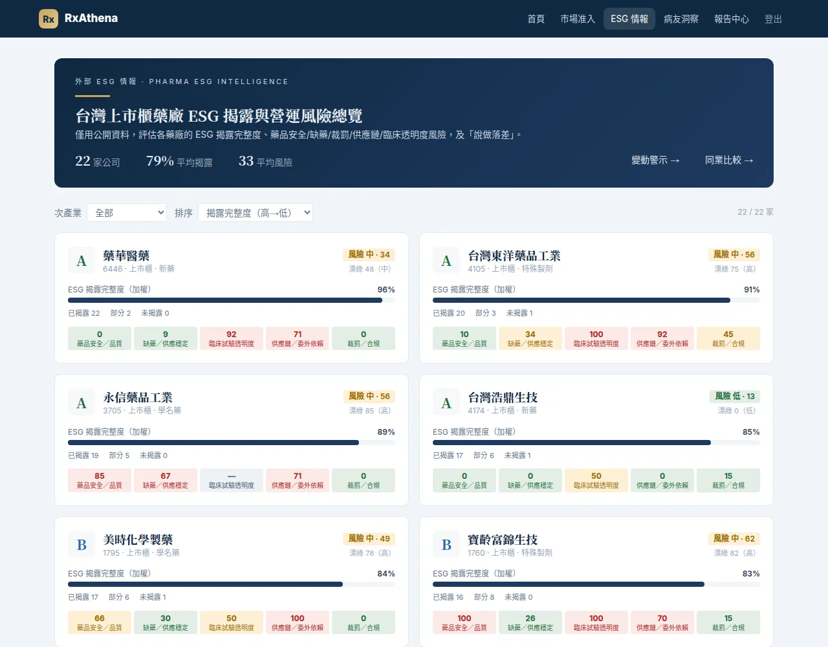Click the 登出 link
Image resolution: width=828 pixels, height=647 pixels.
pos(773,19)
